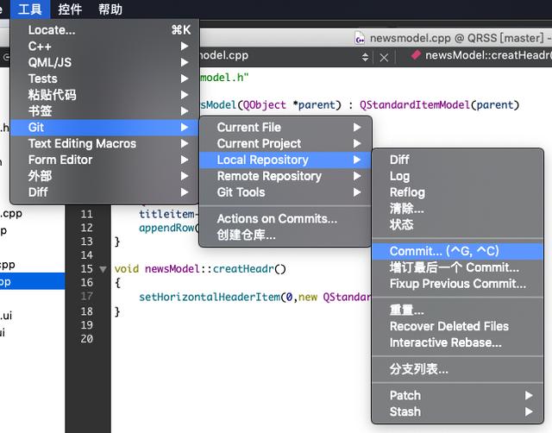Expand the QML/JS submenu
This screenshot has width=552, height=433.
[x=105, y=63]
